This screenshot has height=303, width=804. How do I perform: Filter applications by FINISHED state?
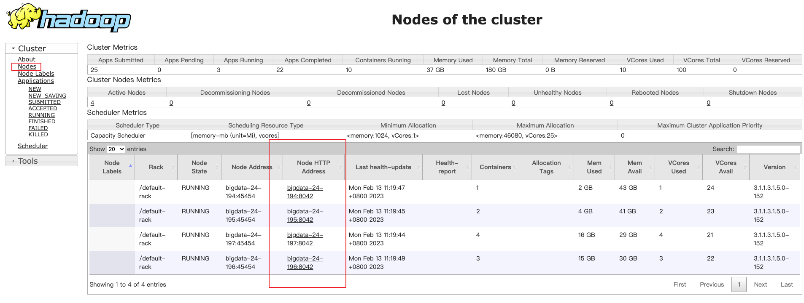click(x=42, y=121)
